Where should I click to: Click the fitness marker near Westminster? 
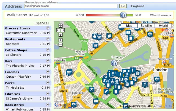click(145, 85)
